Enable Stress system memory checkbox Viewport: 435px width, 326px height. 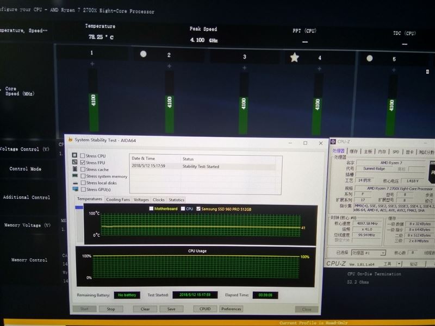point(83,176)
